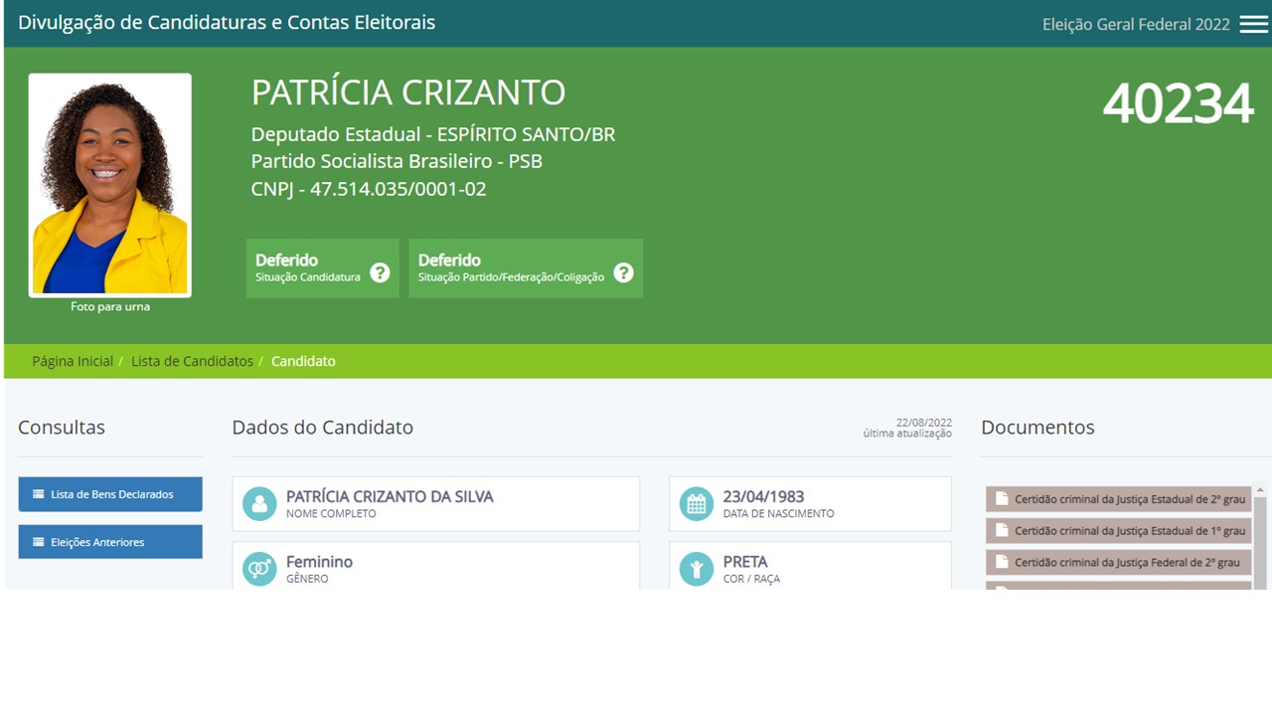Screen dimensions: 1272x716
Task: Open Lista de Bens Declarados
Action: [x=110, y=494]
